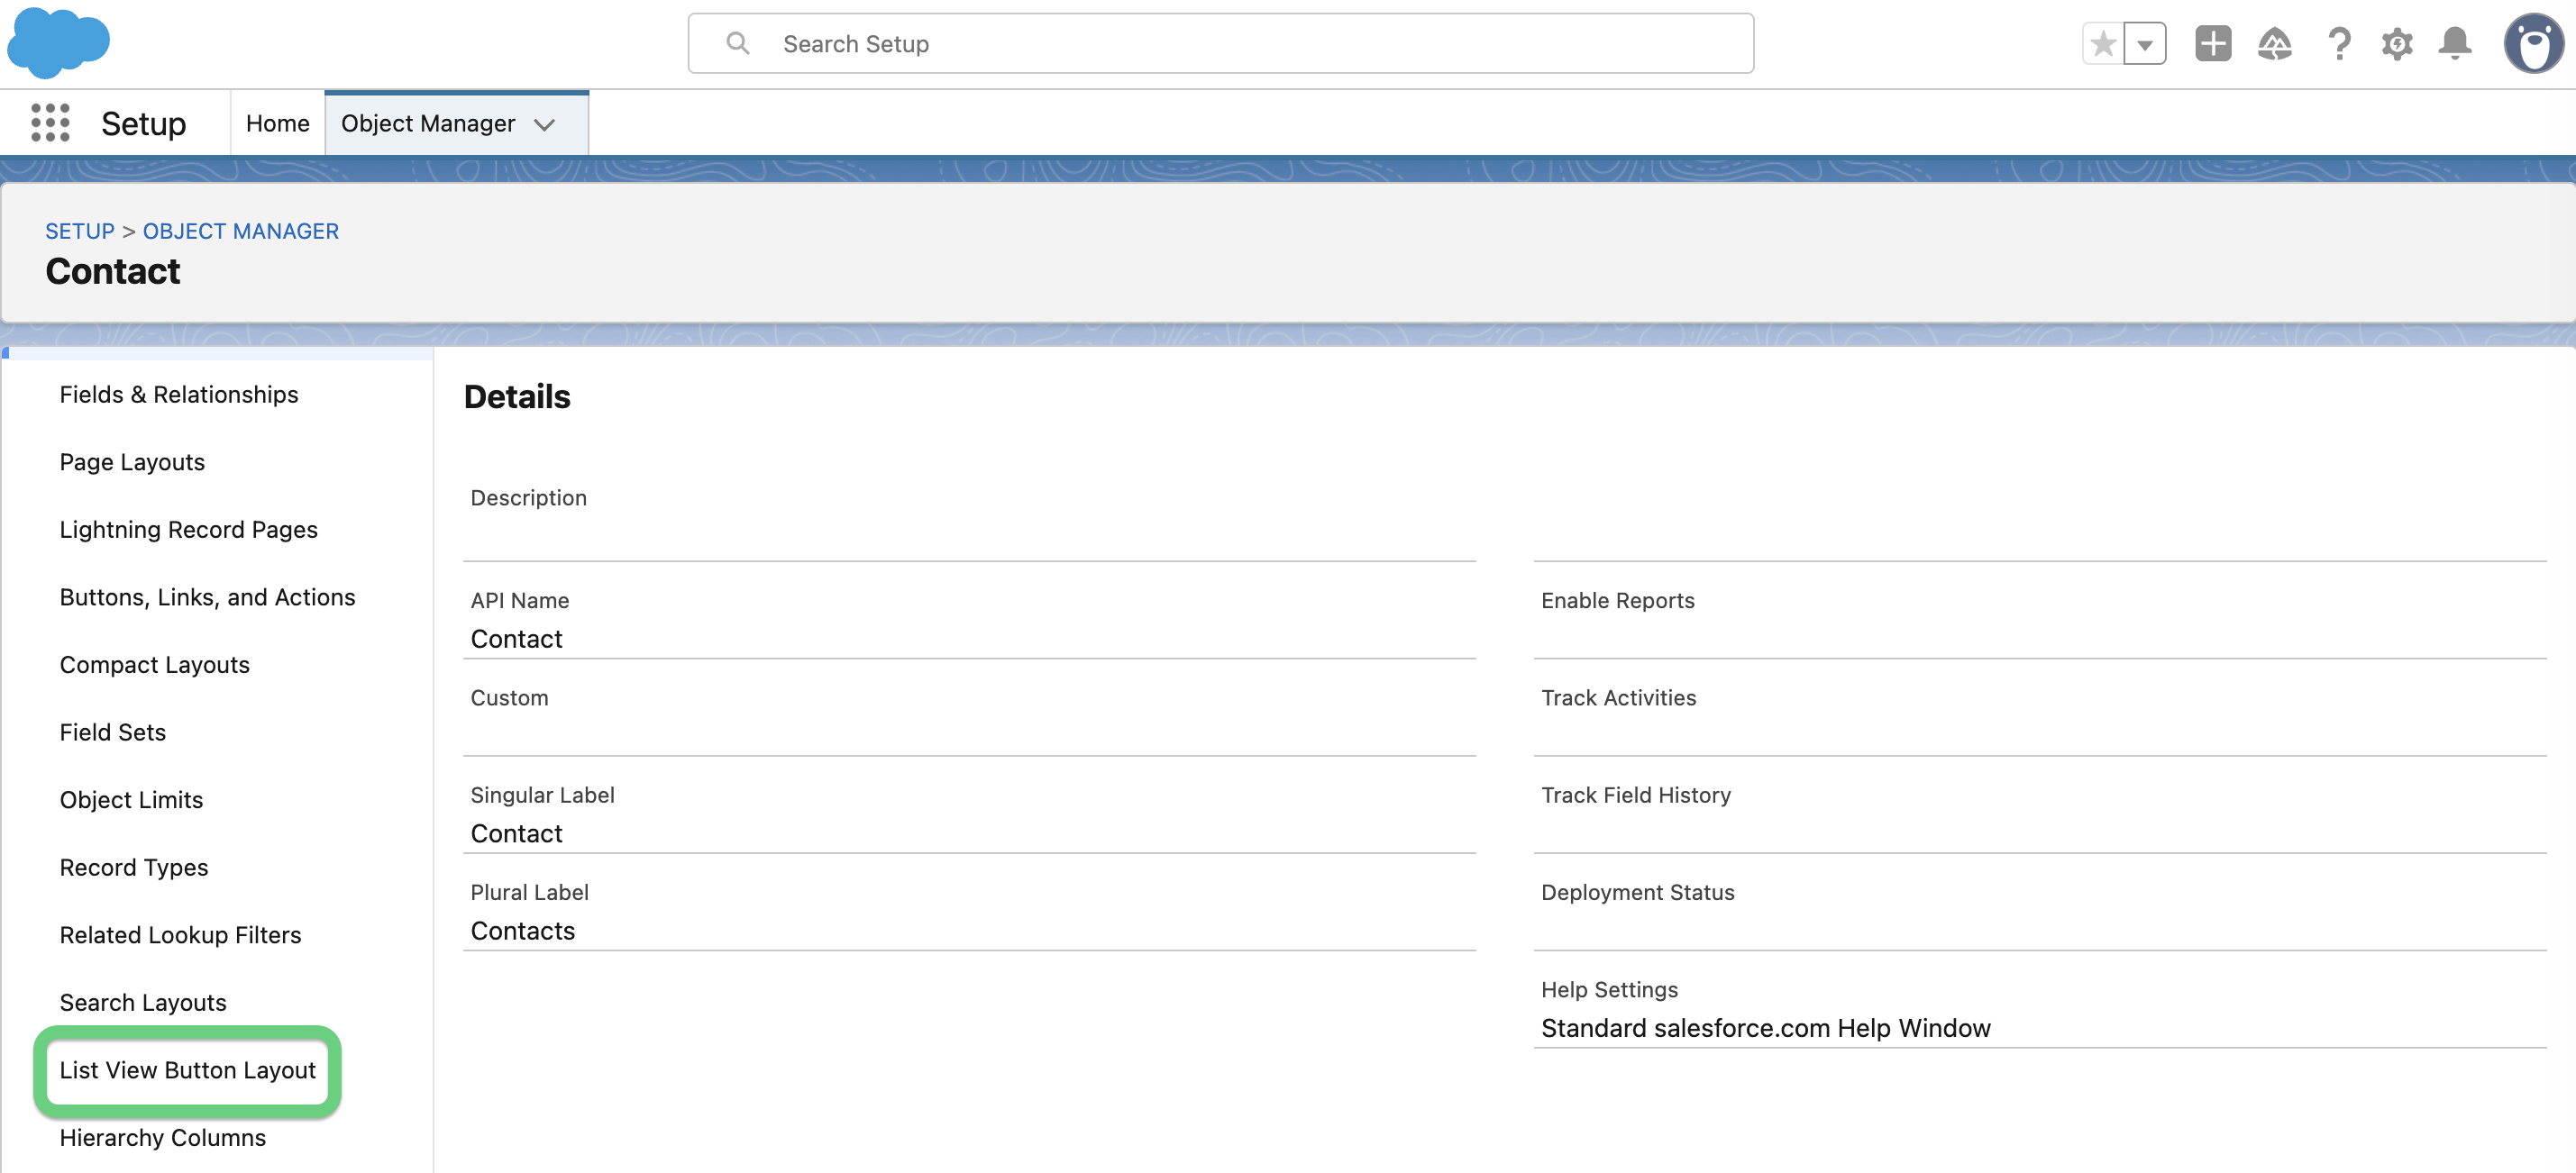Click the Contact page heading
This screenshot has height=1173, width=2576.
(113, 272)
